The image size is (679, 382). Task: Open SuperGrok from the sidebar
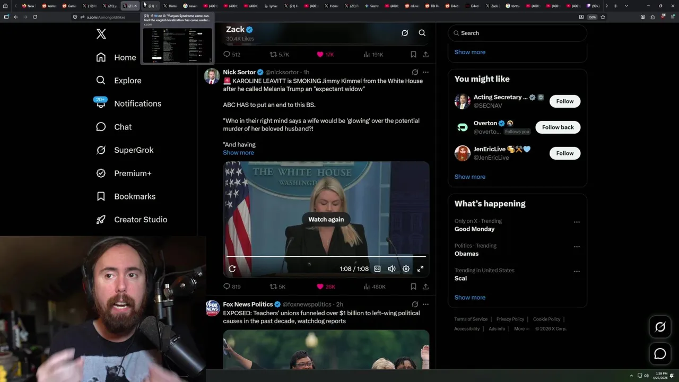click(125, 150)
